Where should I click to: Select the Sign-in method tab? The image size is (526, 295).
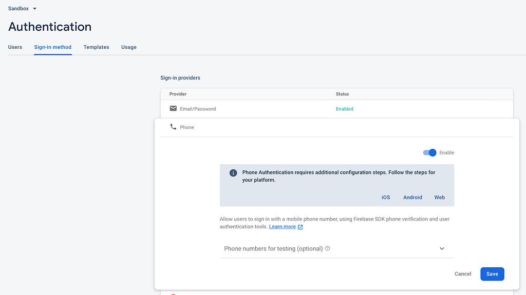pos(53,47)
